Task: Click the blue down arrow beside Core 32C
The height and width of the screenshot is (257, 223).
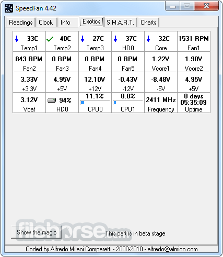Action: tap(148, 39)
